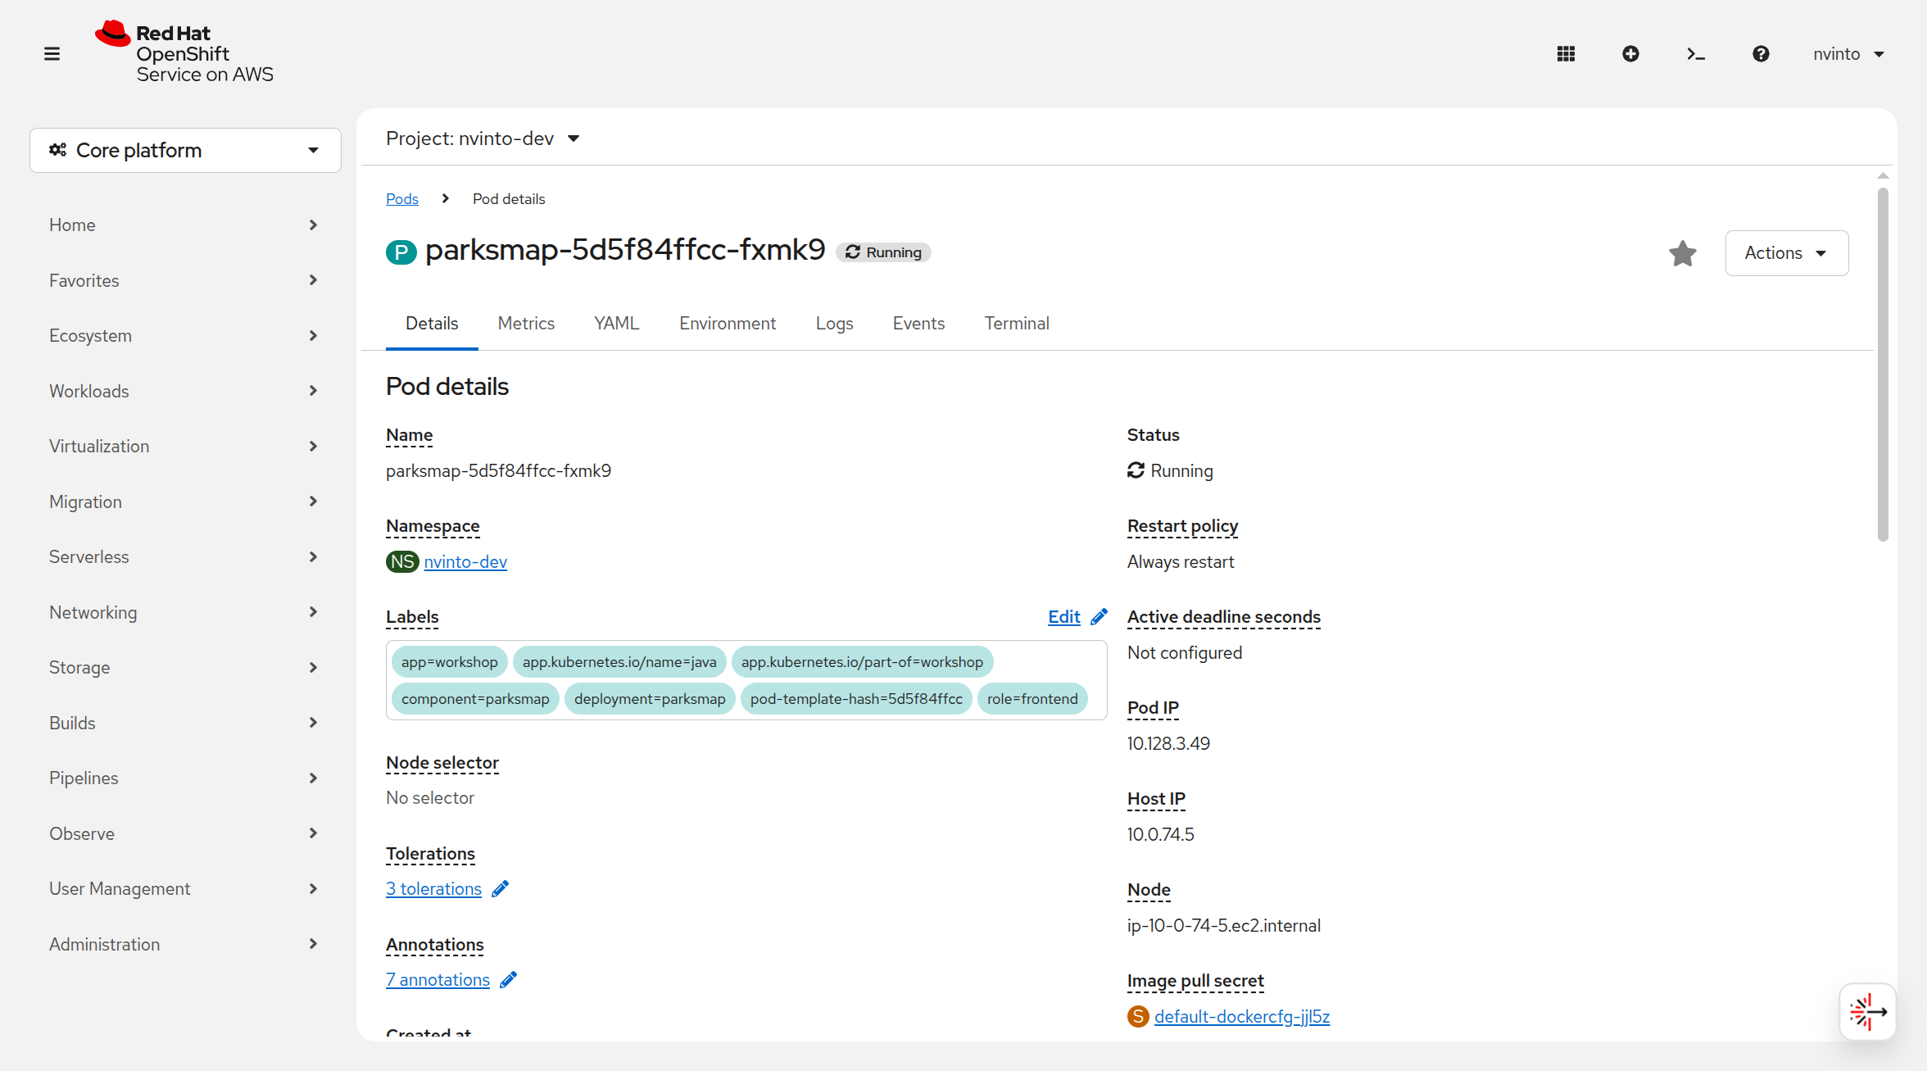Image resolution: width=1927 pixels, height=1071 pixels.
Task: Open the application launcher grid
Action: [1566, 54]
